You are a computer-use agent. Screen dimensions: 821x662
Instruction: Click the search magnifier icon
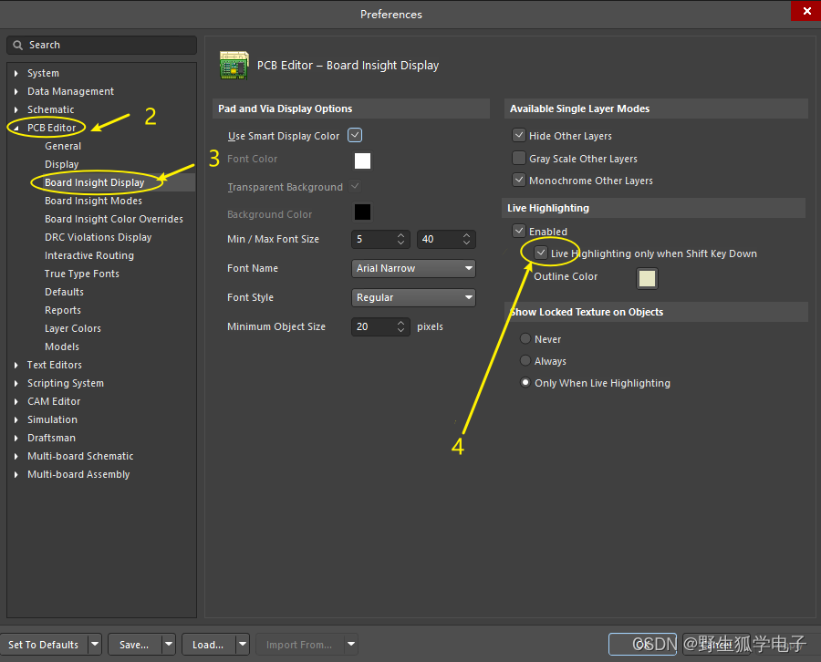coord(18,45)
